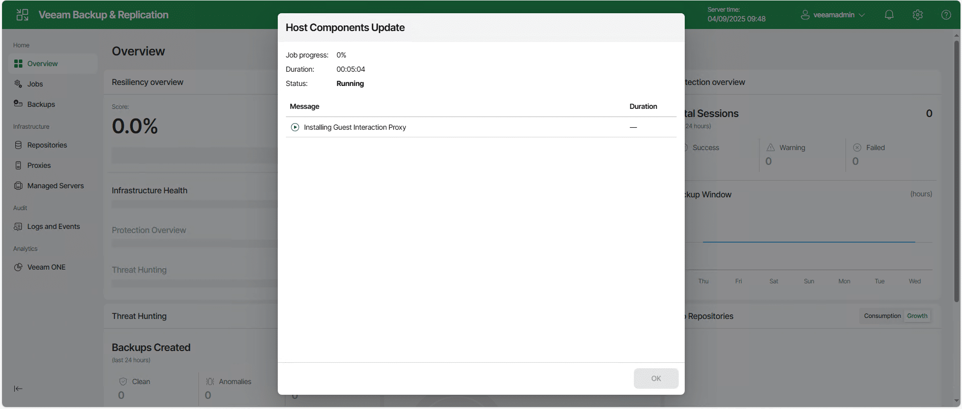Select Managed Servers in the sidebar

point(55,186)
